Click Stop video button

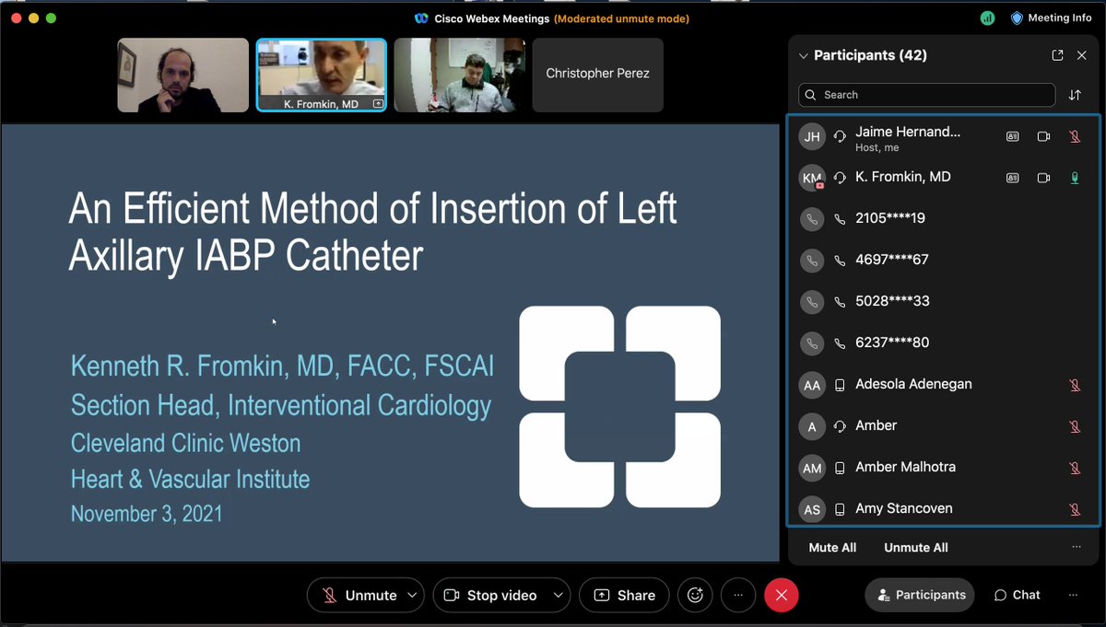(x=491, y=596)
